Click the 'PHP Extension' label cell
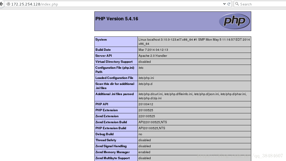286x161 pixels. [x=116, y=110]
